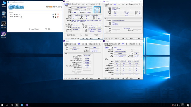Open 处理器 CPU tab in CPU-Z memory window

point(66,44)
